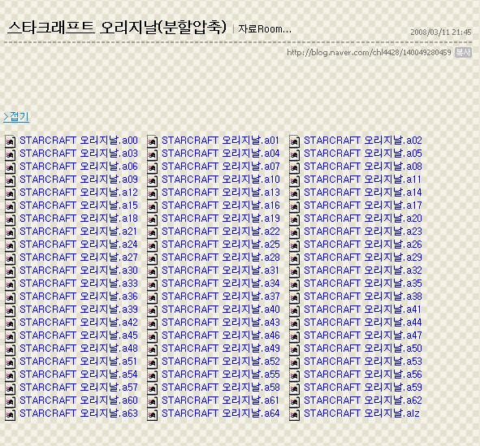Viewport: 480px width, 446px height.
Task: Click file icon beside STARCRAFT 오리지날.a09
Action: pyautogui.click(x=10, y=180)
